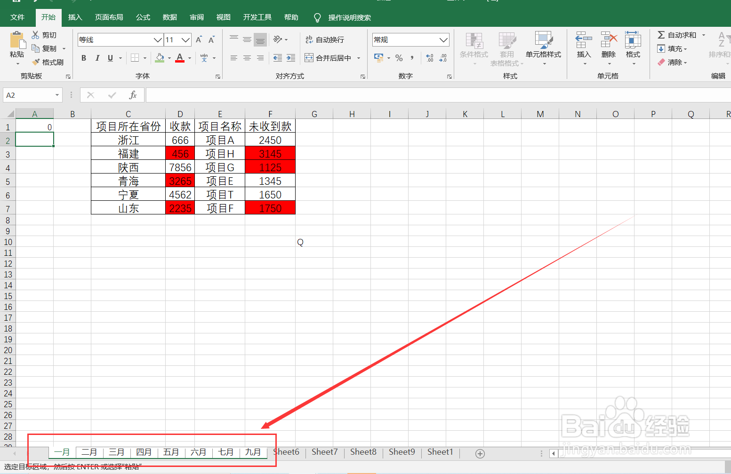Click the Copy icon
This screenshot has width=731, height=474.
(35, 48)
